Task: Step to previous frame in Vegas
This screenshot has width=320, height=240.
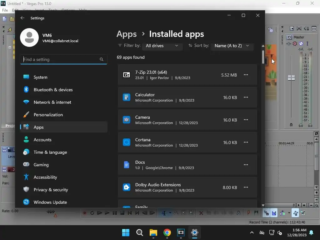Action: point(145,213)
